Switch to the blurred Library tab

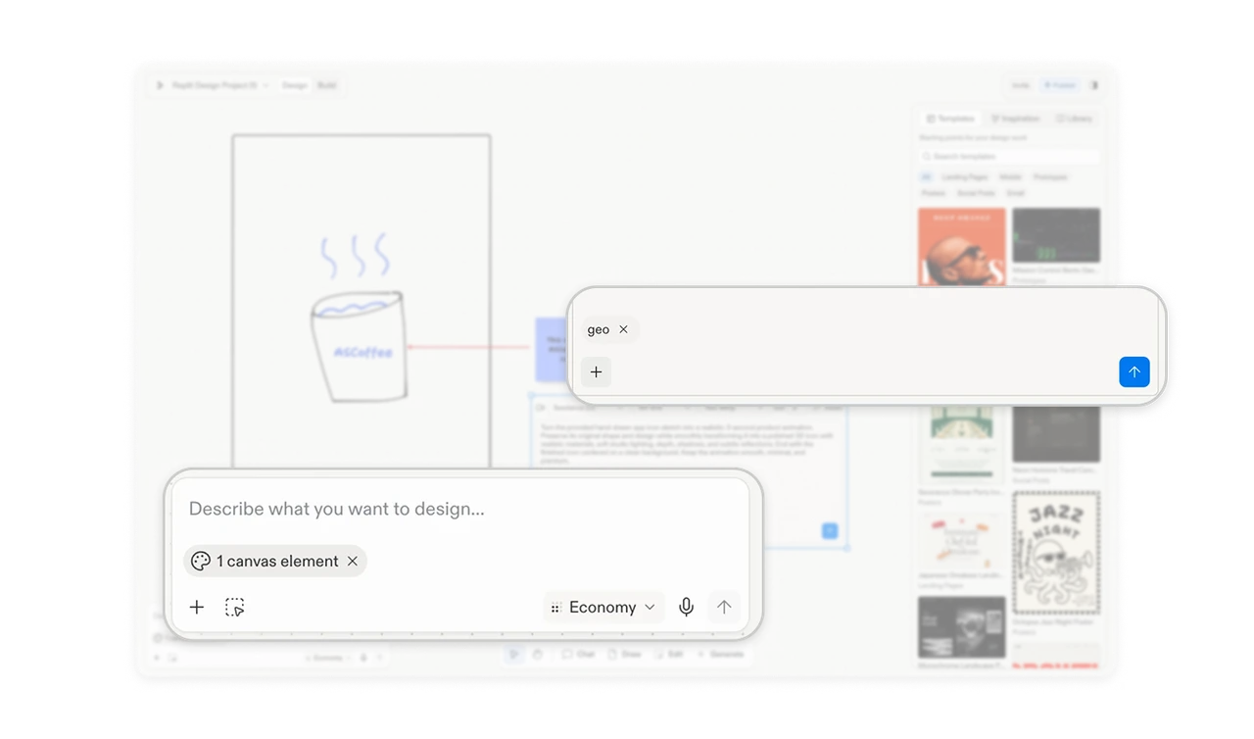point(1074,119)
